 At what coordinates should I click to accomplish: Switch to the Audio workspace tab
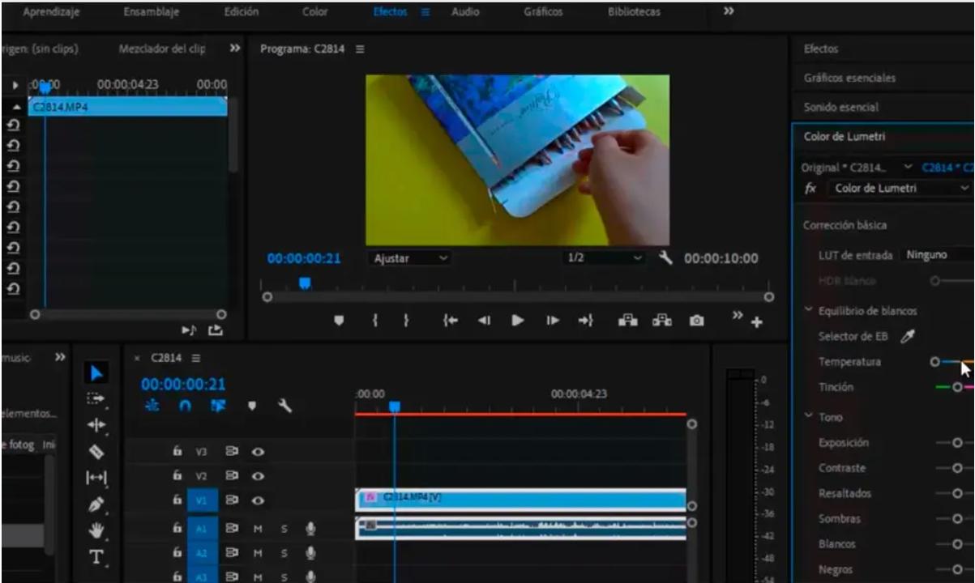464,12
